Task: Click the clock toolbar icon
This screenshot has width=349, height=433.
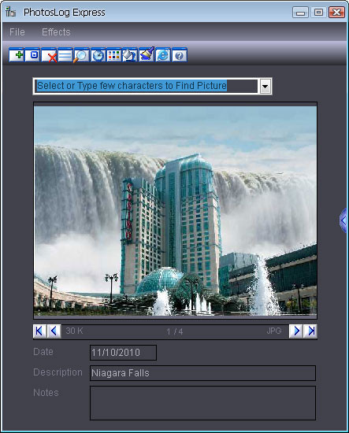Action: (x=98, y=55)
